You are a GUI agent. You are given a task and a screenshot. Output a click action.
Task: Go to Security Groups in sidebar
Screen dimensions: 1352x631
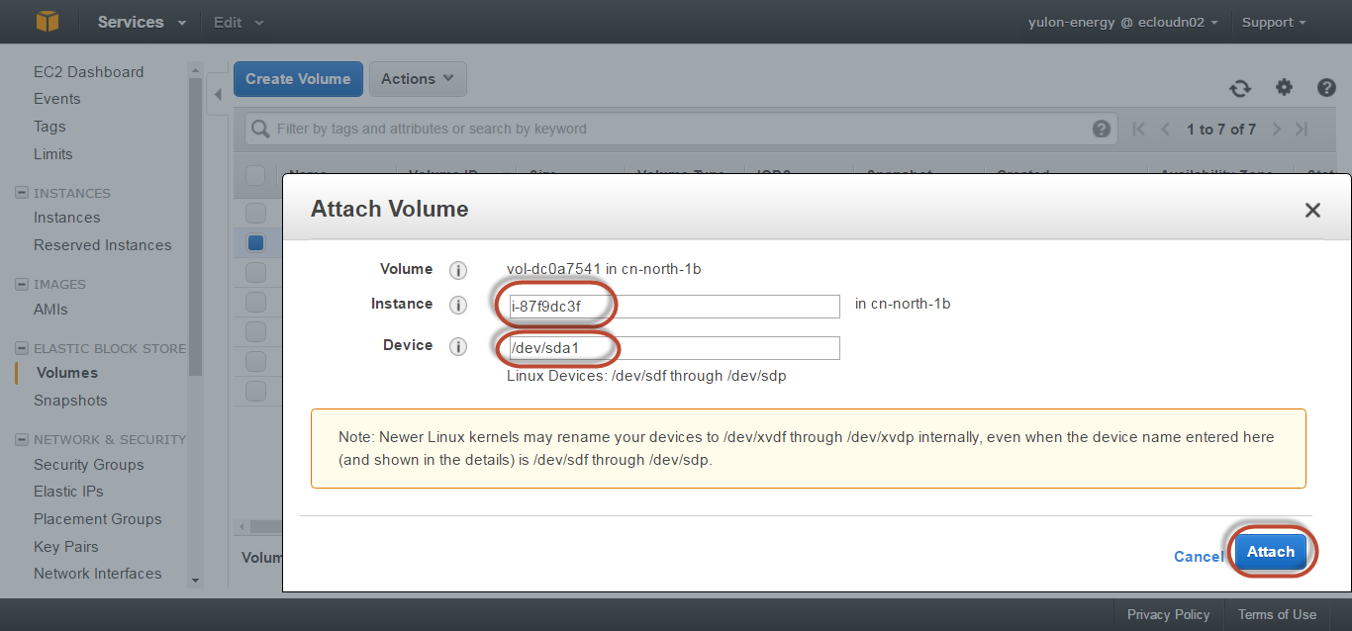coord(89,465)
